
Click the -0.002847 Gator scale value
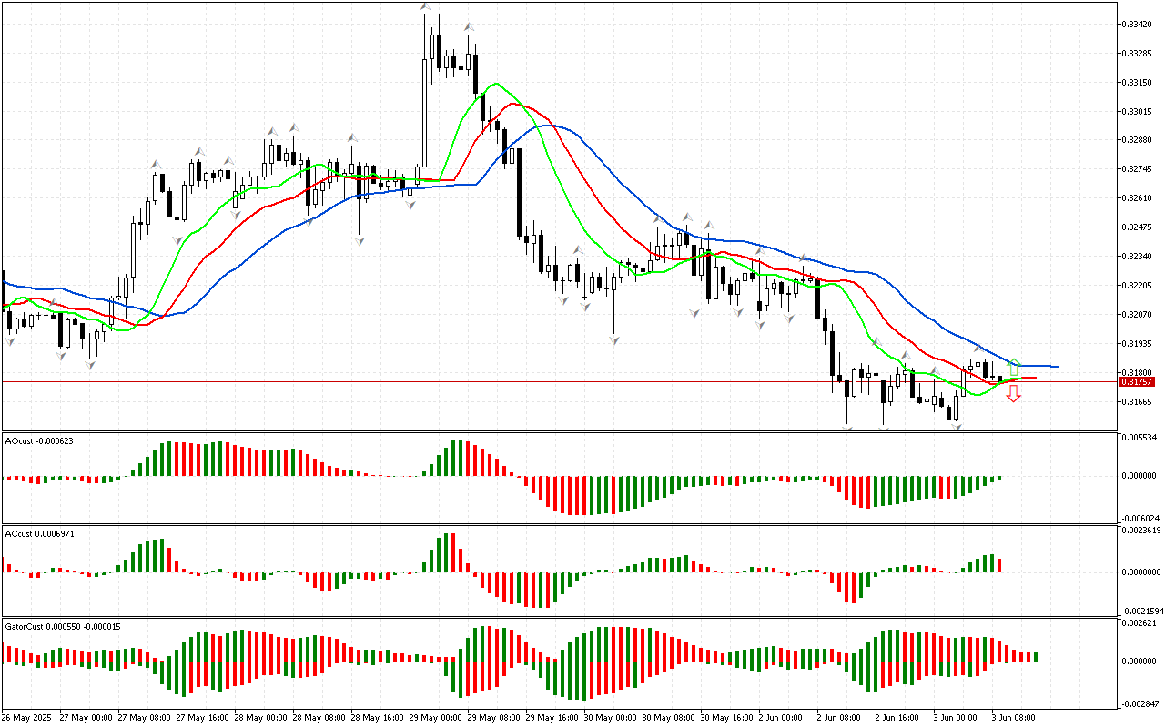coord(1138,704)
